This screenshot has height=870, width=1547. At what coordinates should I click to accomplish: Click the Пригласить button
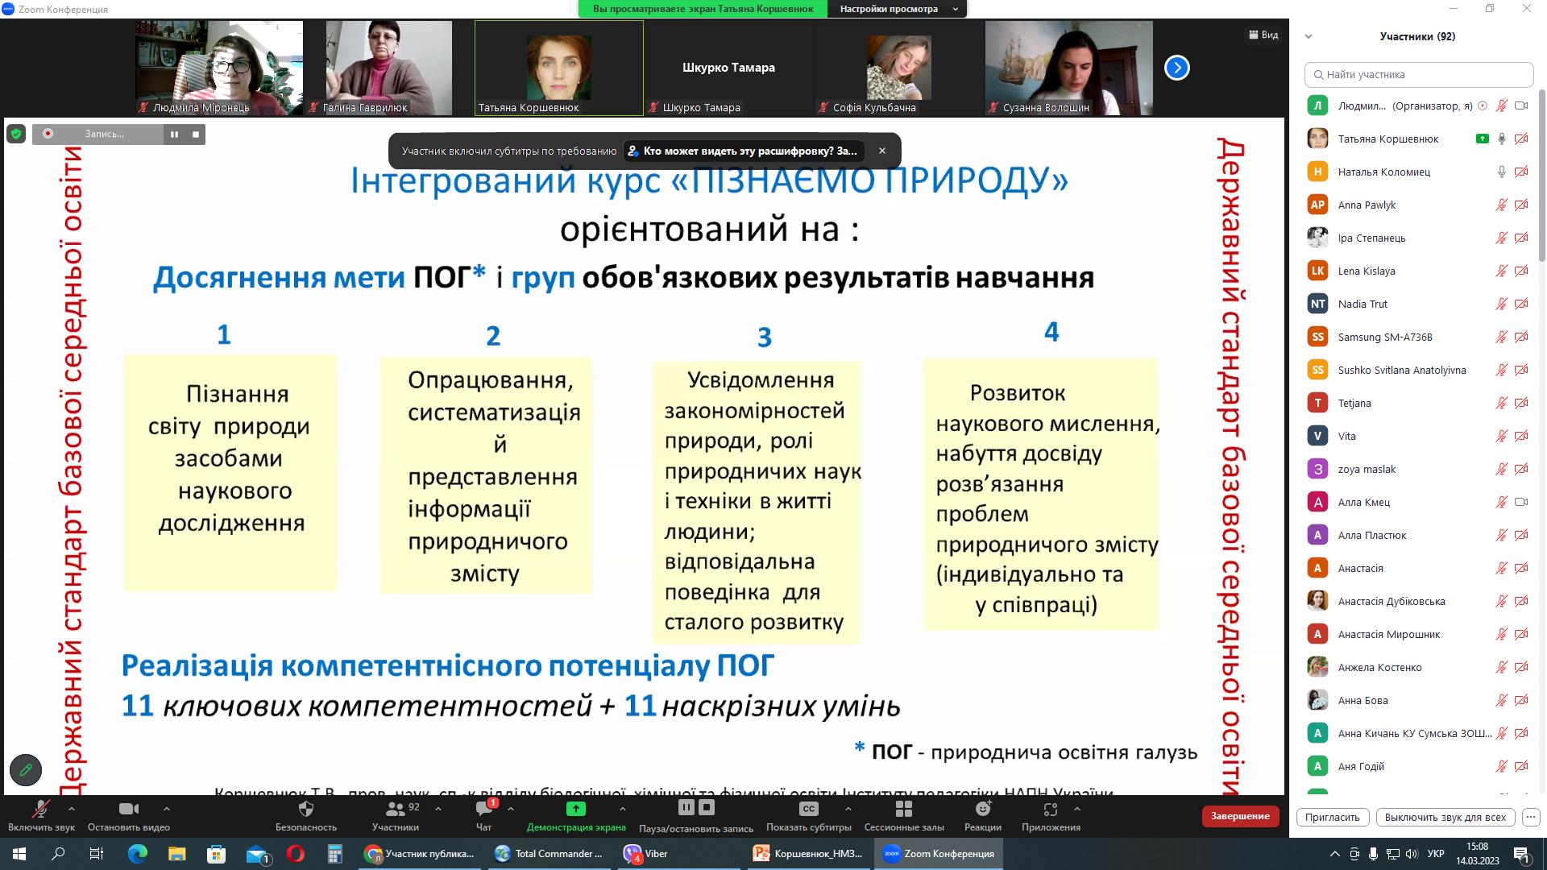tap(1332, 817)
